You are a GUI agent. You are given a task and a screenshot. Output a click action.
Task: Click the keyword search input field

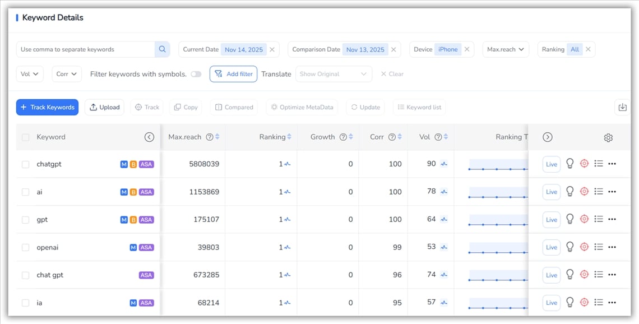(x=85, y=49)
